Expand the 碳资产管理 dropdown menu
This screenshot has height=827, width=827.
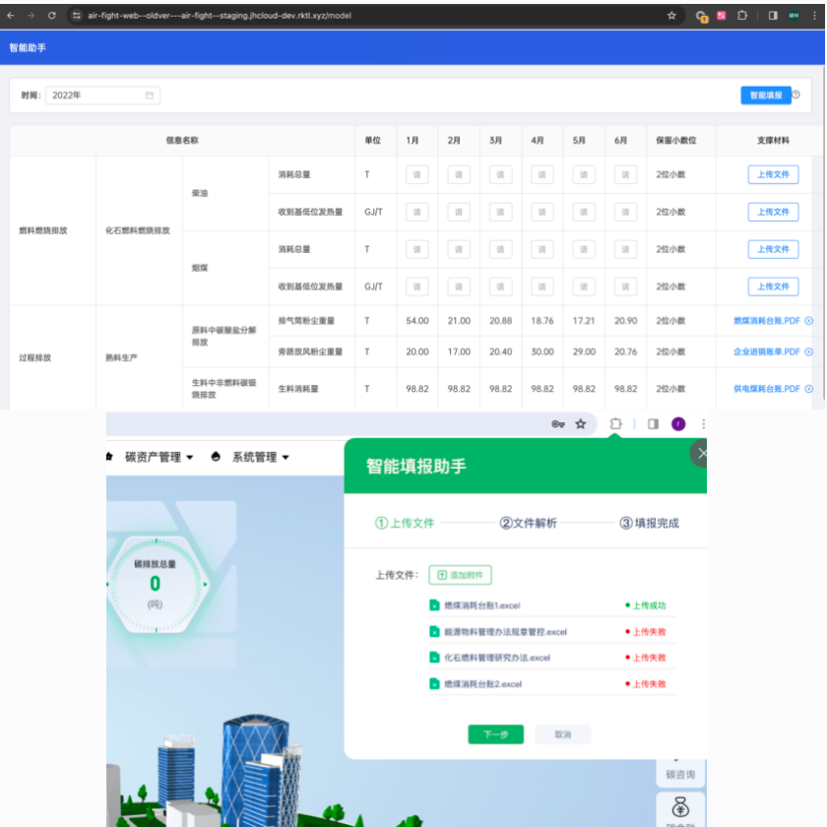(x=159, y=456)
